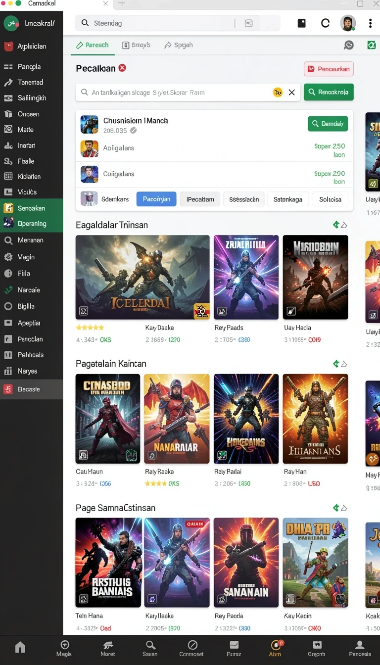
Task: Click the green checkbox icon near tabs
Action: click(372, 45)
